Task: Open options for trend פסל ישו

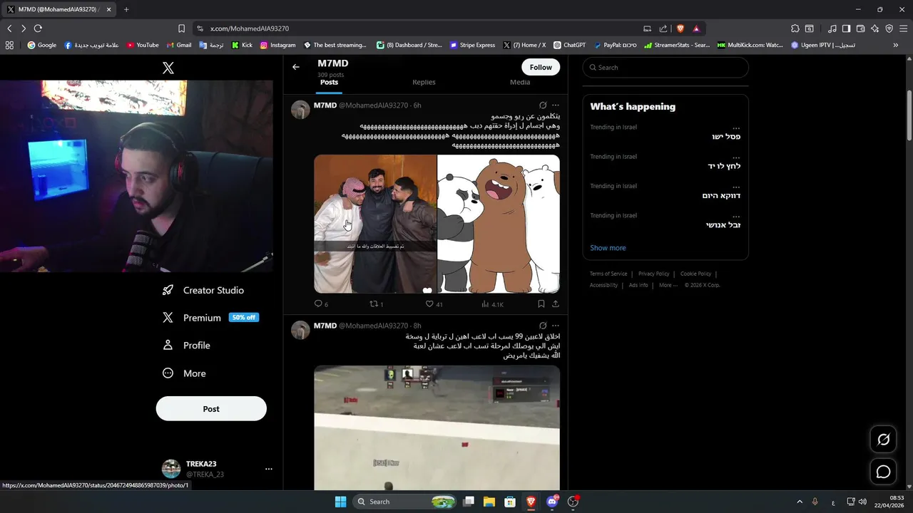Action: pyautogui.click(x=736, y=128)
